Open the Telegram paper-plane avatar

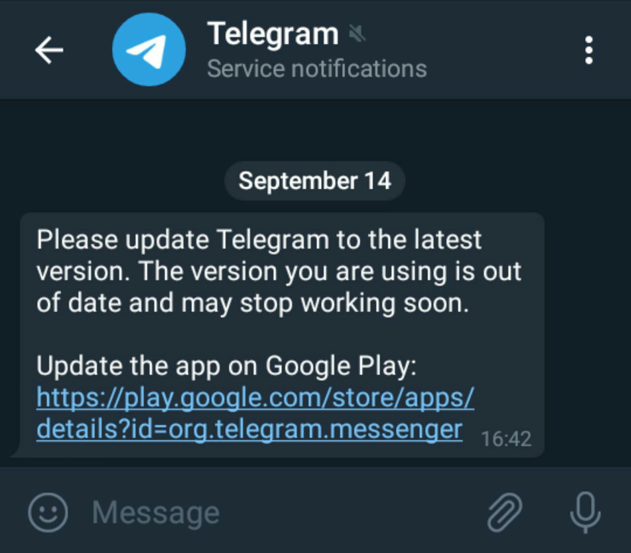[149, 50]
